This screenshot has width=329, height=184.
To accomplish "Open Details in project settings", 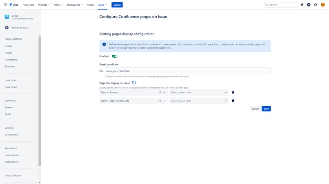I will pos(9,46).
